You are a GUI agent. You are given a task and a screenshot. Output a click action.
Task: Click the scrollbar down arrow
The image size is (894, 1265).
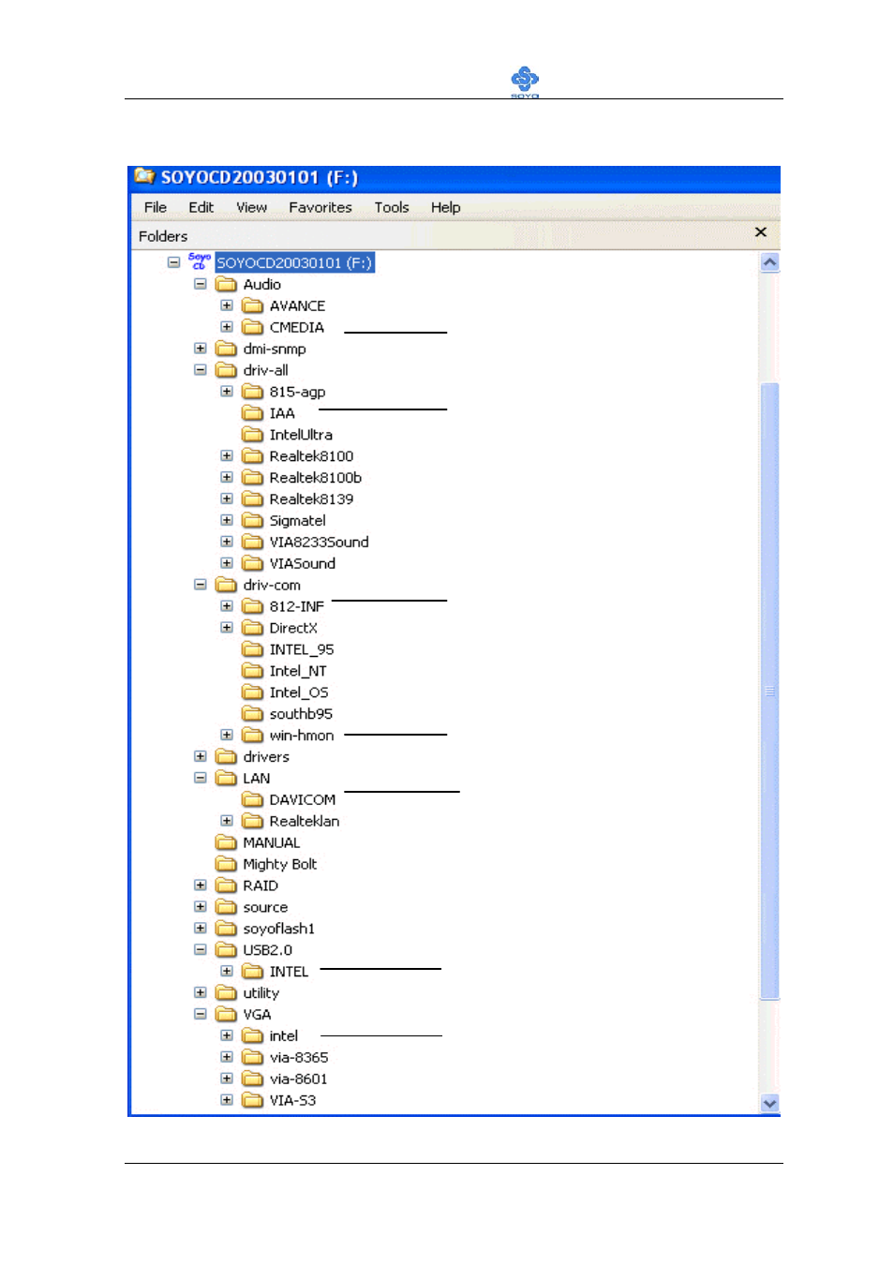click(769, 1104)
